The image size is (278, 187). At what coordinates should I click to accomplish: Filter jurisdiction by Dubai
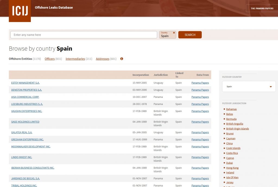(229, 163)
